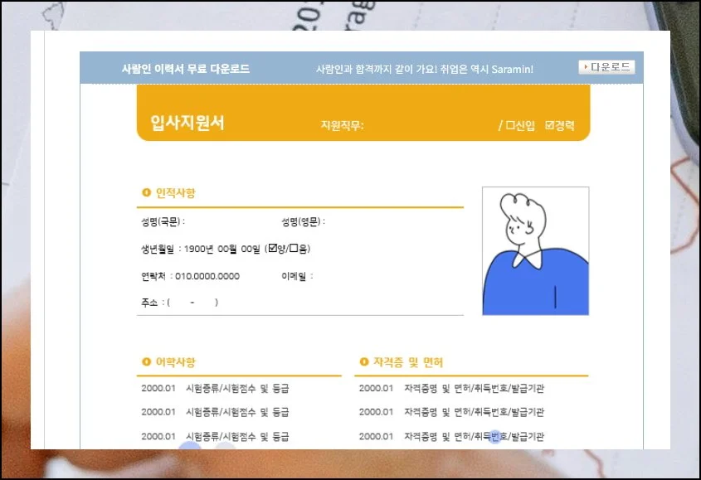Click the orange icon beside 어학사항
The width and height of the screenshot is (701, 480).
(147, 362)
